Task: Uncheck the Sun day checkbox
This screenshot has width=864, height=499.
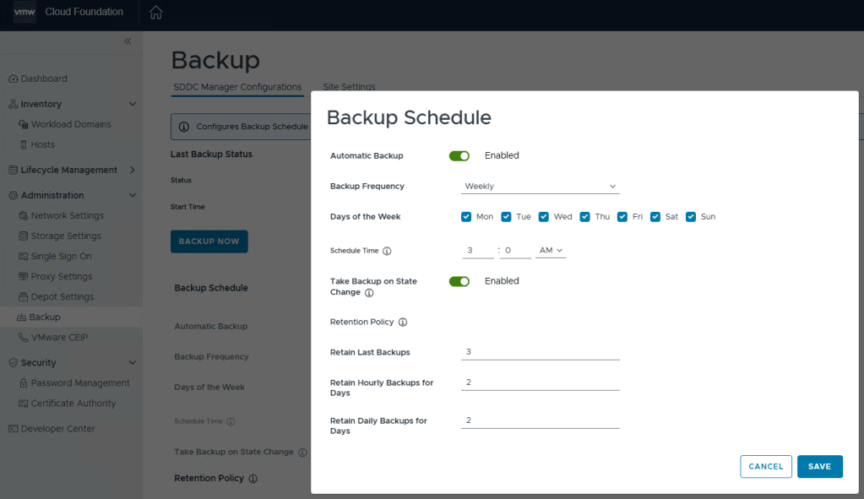Action: tap(691, 217)
